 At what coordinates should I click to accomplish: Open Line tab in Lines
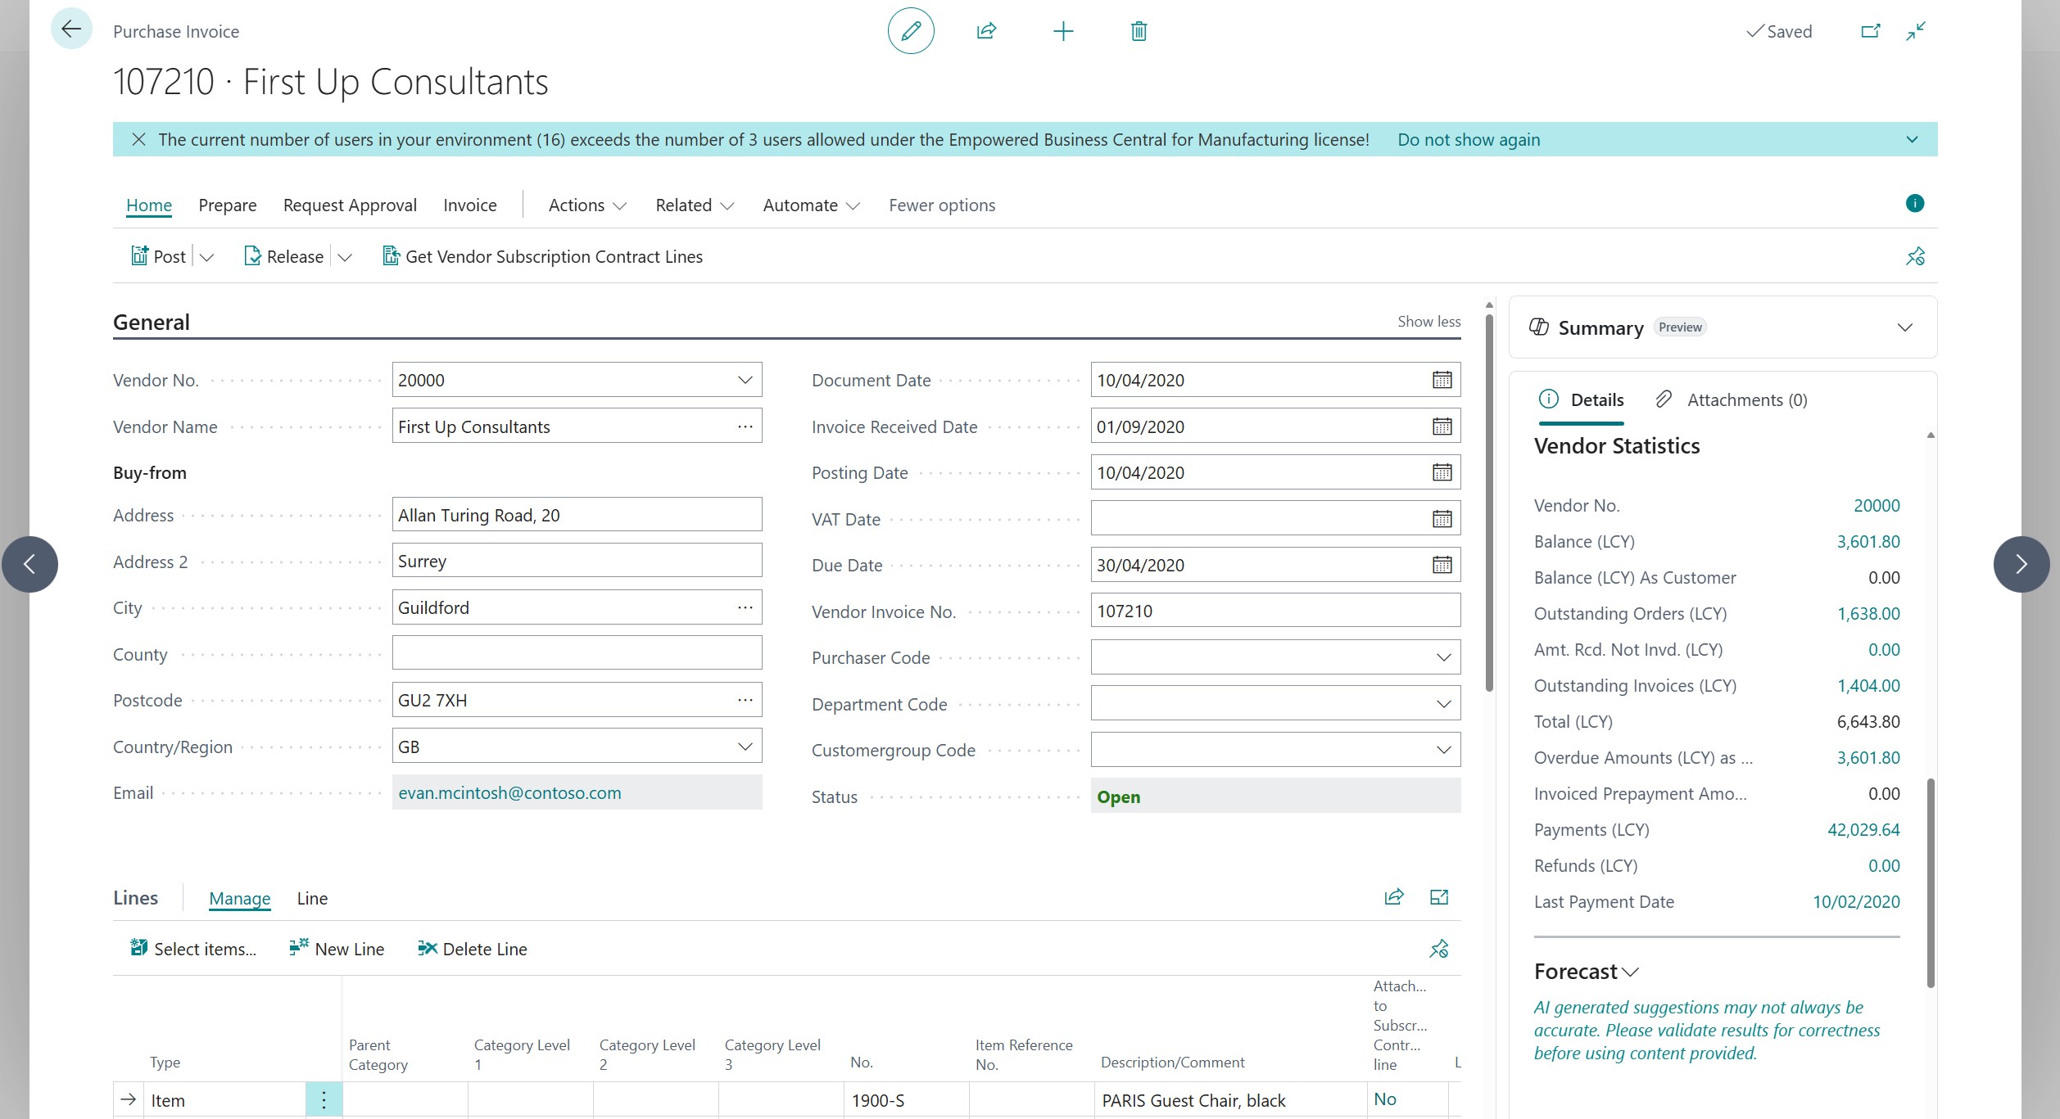pos(312,898)
